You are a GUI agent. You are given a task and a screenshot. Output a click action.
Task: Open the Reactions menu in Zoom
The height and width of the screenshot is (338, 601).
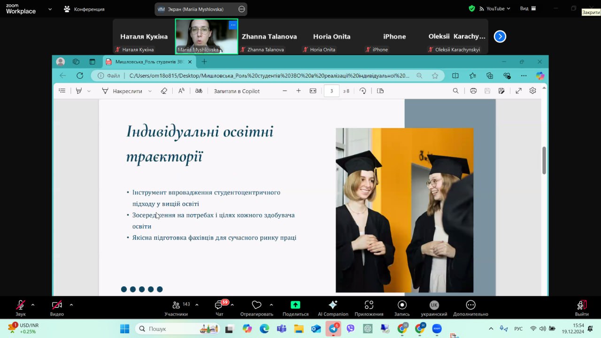click(256, 306)
